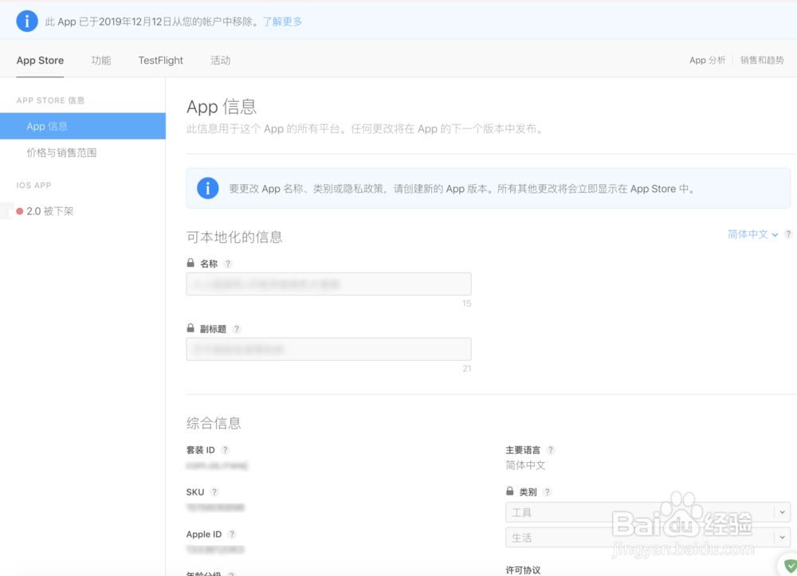Viewport: 797px width, 576px height.
Task: Click the help icon next to SKU
Action: 214,492
